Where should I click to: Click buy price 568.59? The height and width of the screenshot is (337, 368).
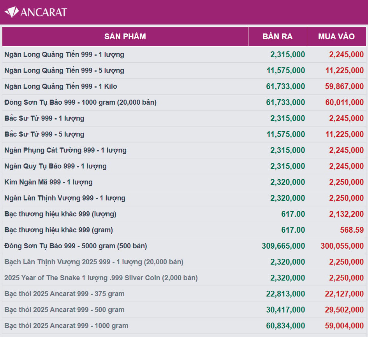352,230
